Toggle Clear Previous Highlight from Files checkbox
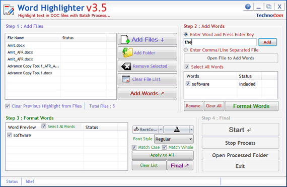Viewport: 287px width, 187px height. coord(8,106)
